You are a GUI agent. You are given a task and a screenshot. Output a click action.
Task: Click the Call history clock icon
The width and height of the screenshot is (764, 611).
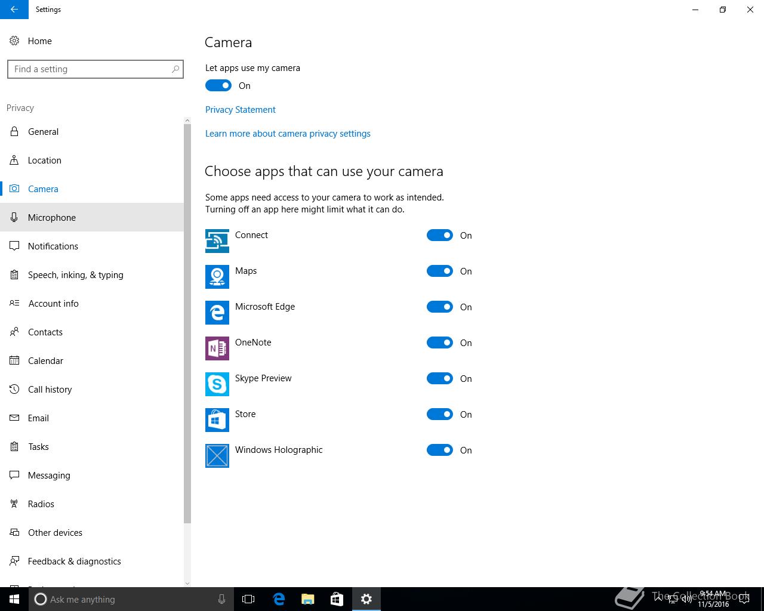[x=14, y=390]
